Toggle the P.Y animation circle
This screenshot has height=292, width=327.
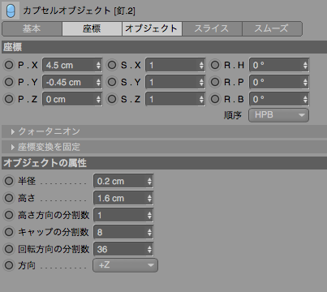point(9,82)
